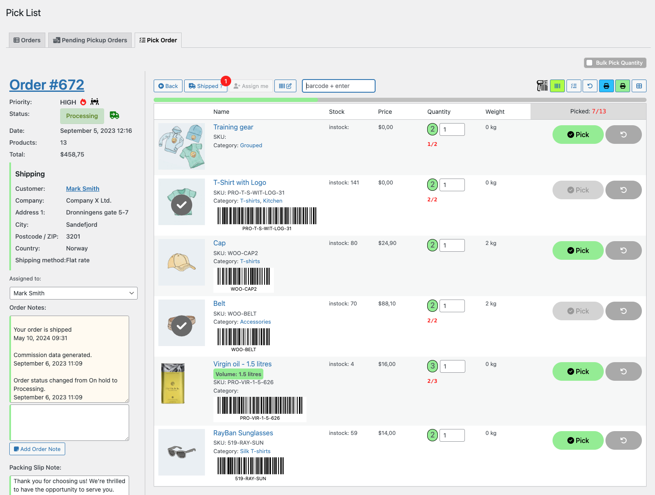Viewport: 655px width, 495px height.
Task: Open the Mark Smith customer link
Action: point(83,188)
